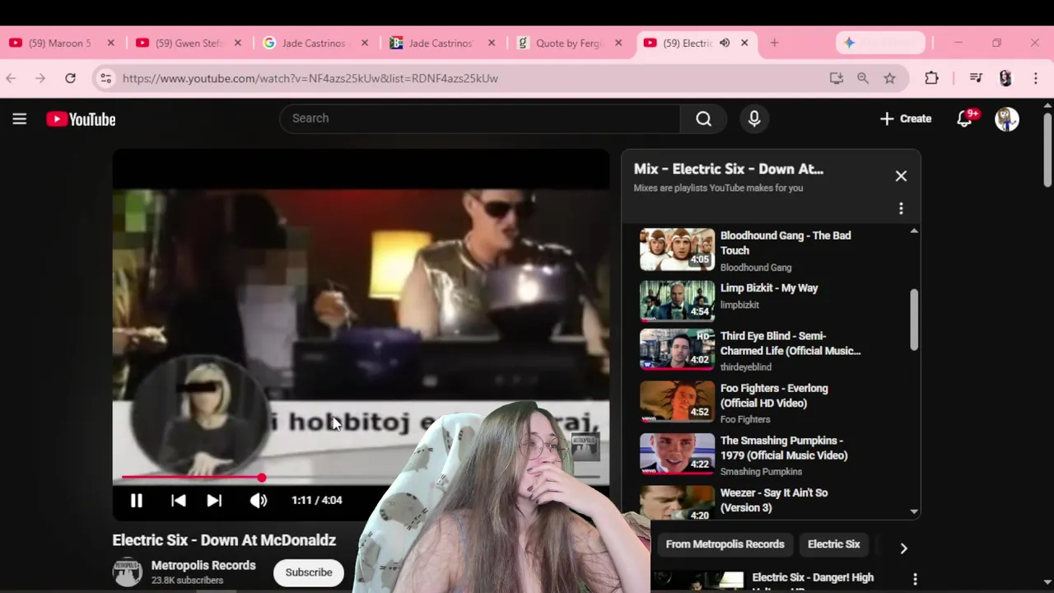This screenshot has height=593, width=1054.
Task: Select the From Metropolis Records chip
Action: (725, 544)
